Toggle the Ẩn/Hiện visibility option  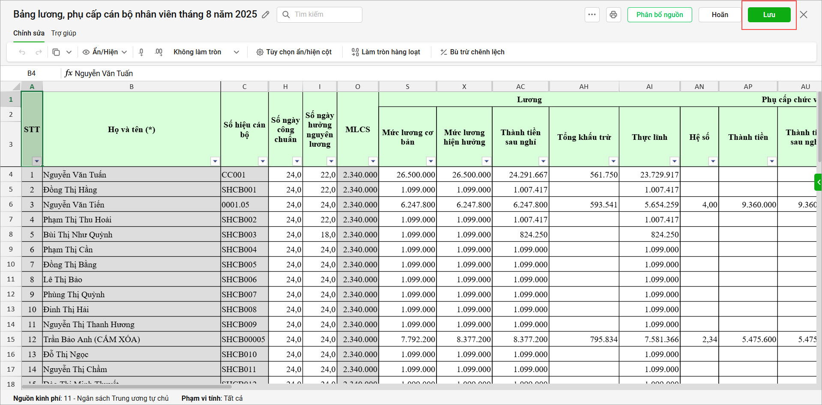pos(105,52)
